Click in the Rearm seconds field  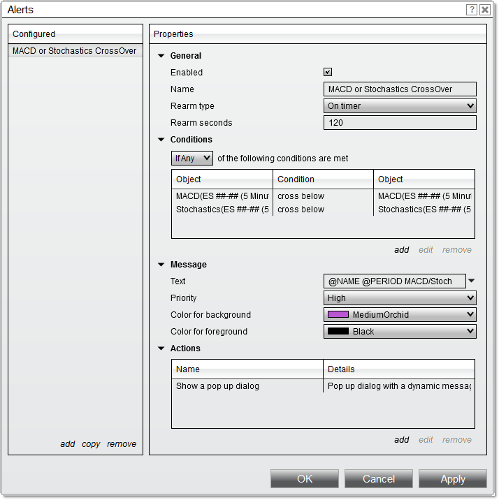point(400,123)
